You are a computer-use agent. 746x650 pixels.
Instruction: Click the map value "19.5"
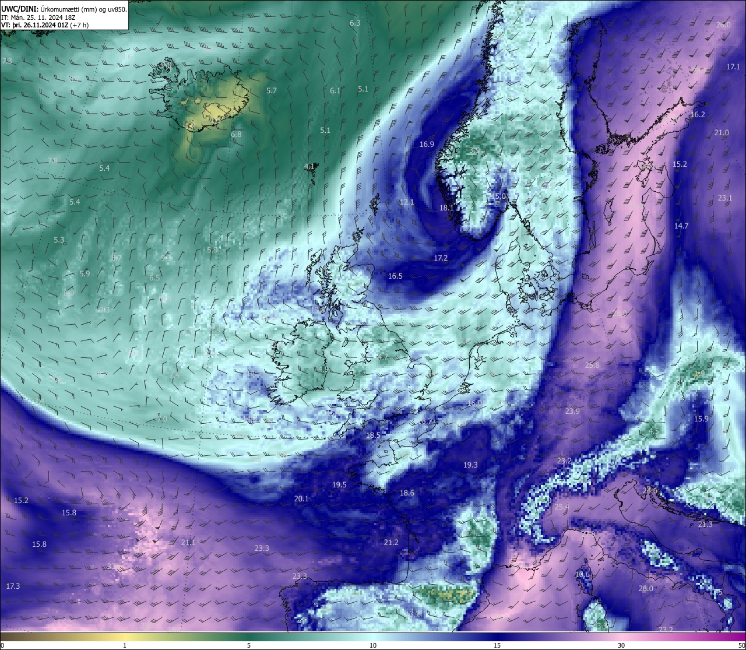tap(339, 484)
